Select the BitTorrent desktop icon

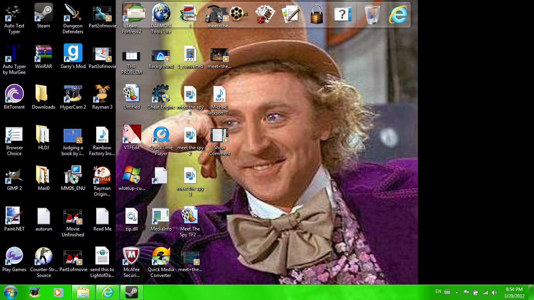(14, 97)
